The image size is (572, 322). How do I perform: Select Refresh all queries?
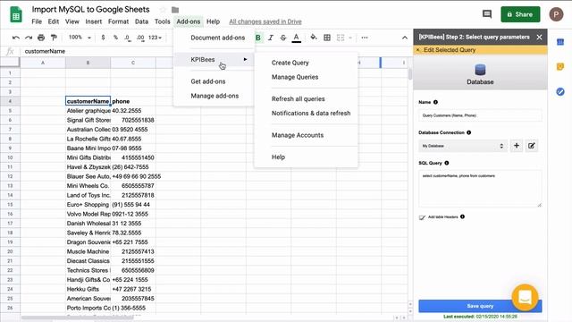[x=298, y=99]
